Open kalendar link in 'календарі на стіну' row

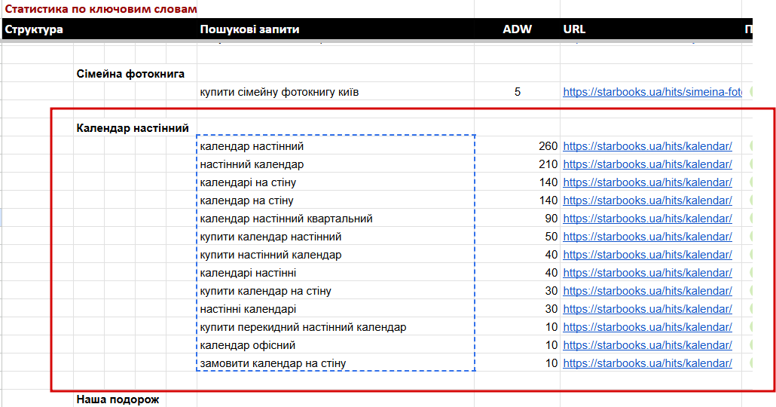(647, 182)
